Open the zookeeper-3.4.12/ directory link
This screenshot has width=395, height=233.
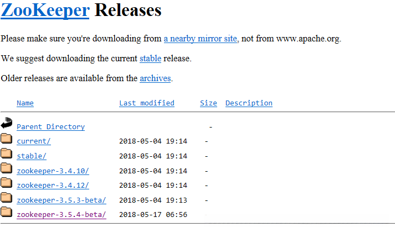pyautogui.click(x=53, y=186)
